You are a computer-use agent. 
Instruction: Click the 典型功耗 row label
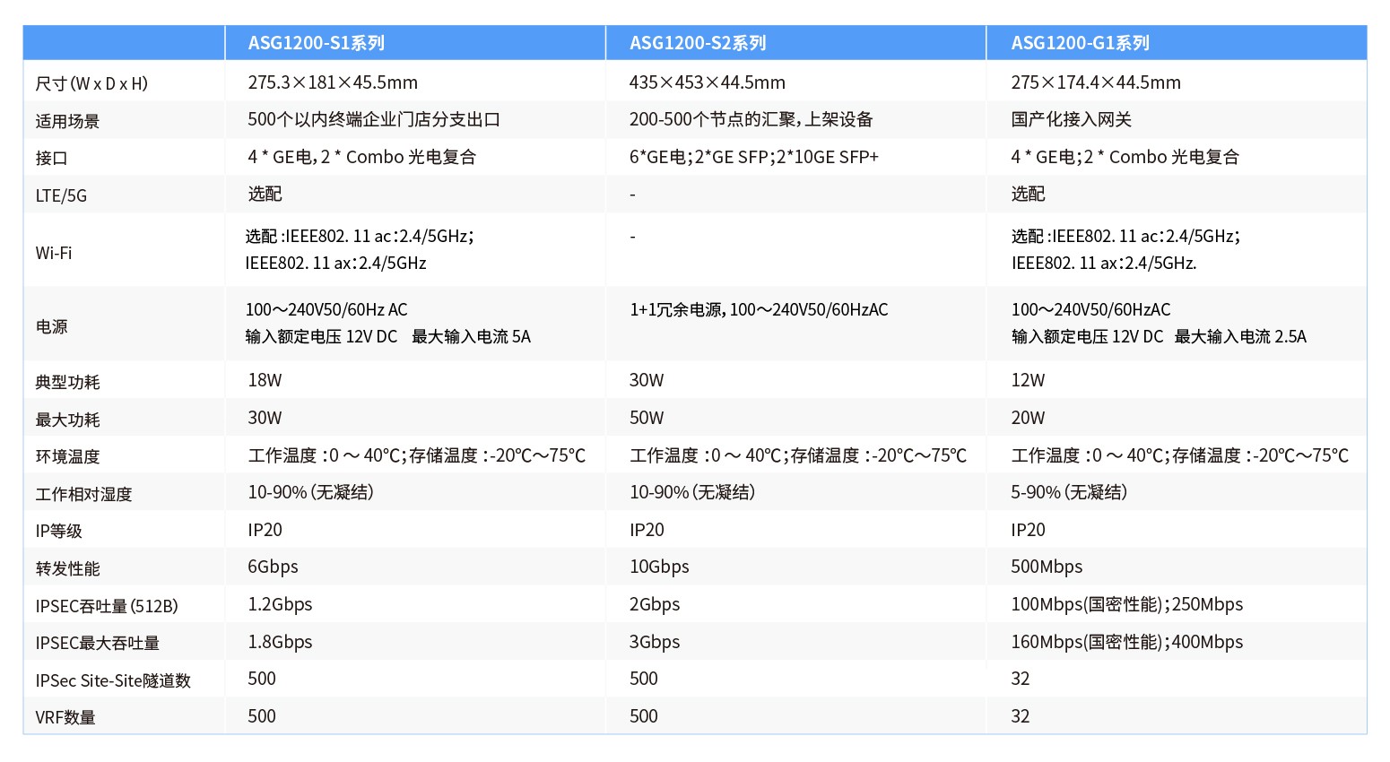coord(67,382)
